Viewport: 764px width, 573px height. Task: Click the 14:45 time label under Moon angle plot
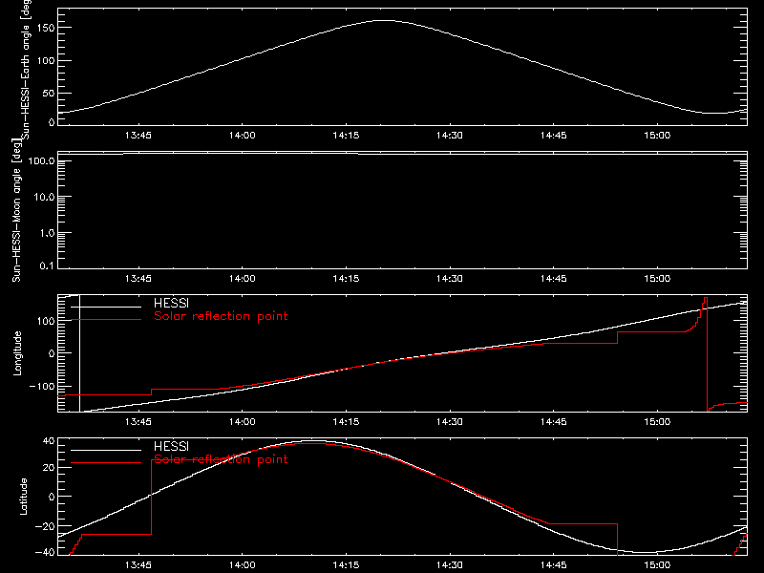click(554, 279)
